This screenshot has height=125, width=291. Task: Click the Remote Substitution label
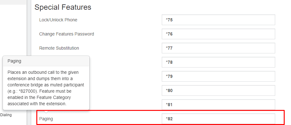click(59, 48)
